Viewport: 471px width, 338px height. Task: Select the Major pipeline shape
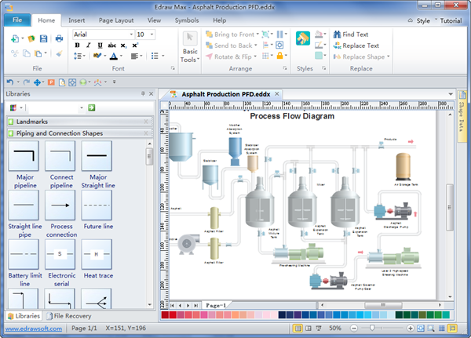click(22, 157)
